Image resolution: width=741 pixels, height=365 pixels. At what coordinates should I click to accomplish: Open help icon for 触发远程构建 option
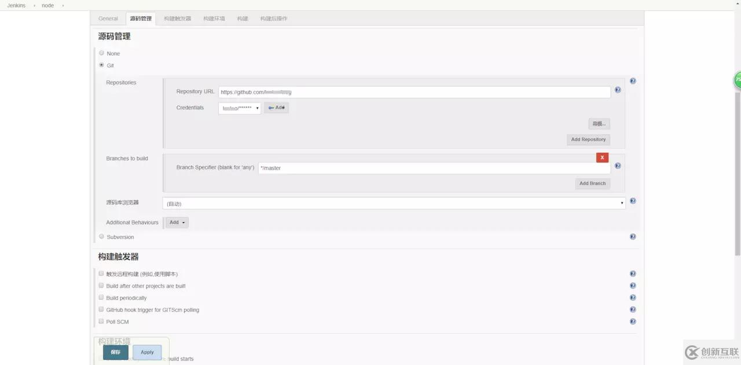[x=633, y=274]
